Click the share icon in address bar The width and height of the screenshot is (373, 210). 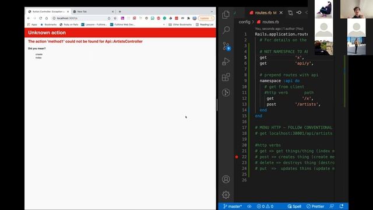coord(109,18)
